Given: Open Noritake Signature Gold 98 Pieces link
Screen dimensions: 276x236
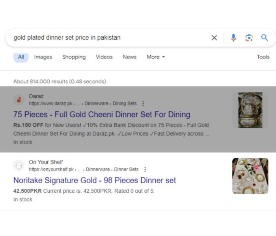Looking at the screenshot, I should (x=95, y=181).
